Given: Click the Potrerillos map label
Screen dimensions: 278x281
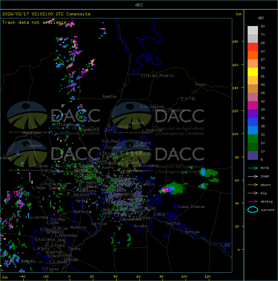Looking at the screenshot, I should pyautogui.click(x=56, y=184).
